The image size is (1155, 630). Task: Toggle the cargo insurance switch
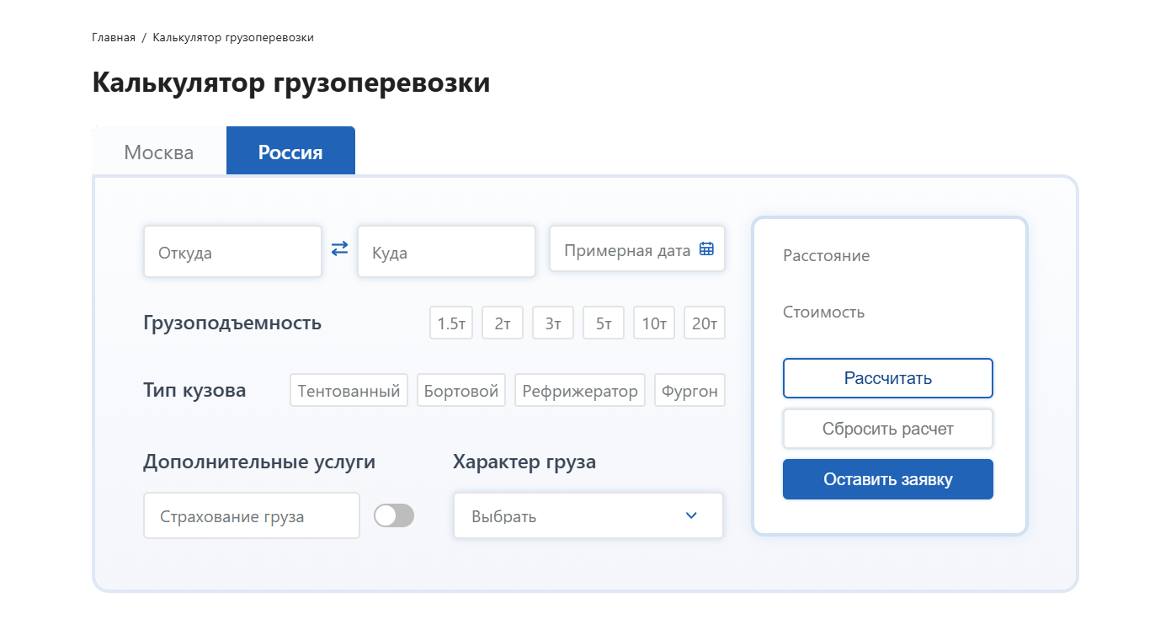394,515
